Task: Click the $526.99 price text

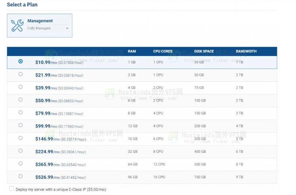Action: coord(44,177)
